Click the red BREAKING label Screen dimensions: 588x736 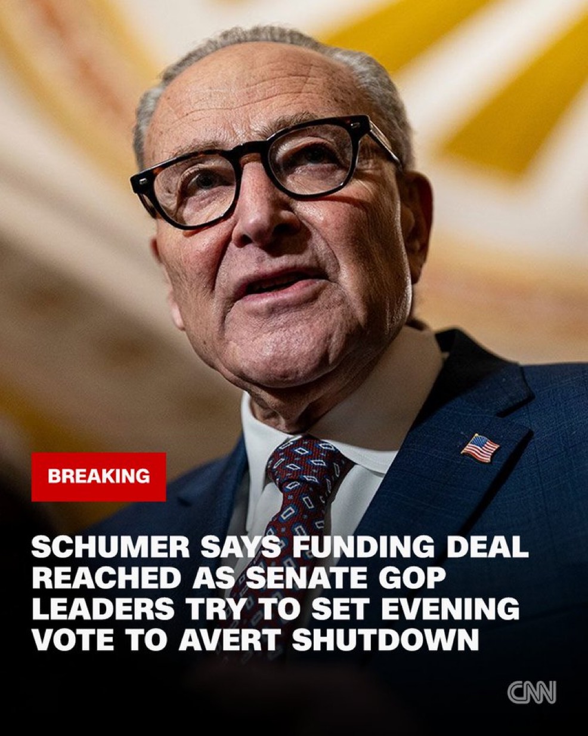pos(98,476)
